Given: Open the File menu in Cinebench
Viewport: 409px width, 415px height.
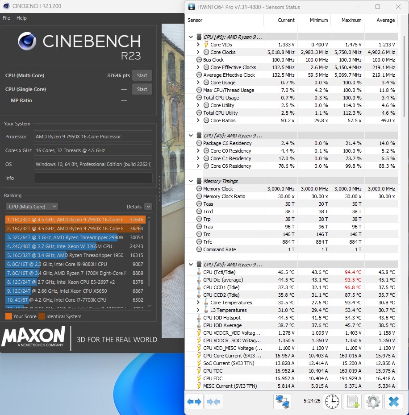Looking at the screenshot, I should click(x=6, y=18).
